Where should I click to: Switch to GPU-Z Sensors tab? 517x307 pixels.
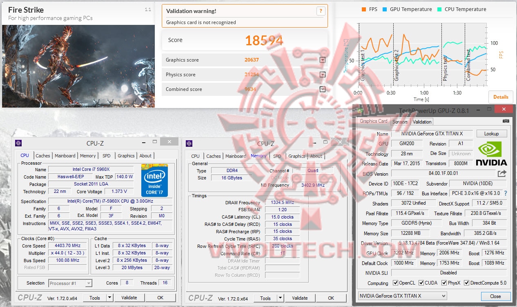point(400,121)
